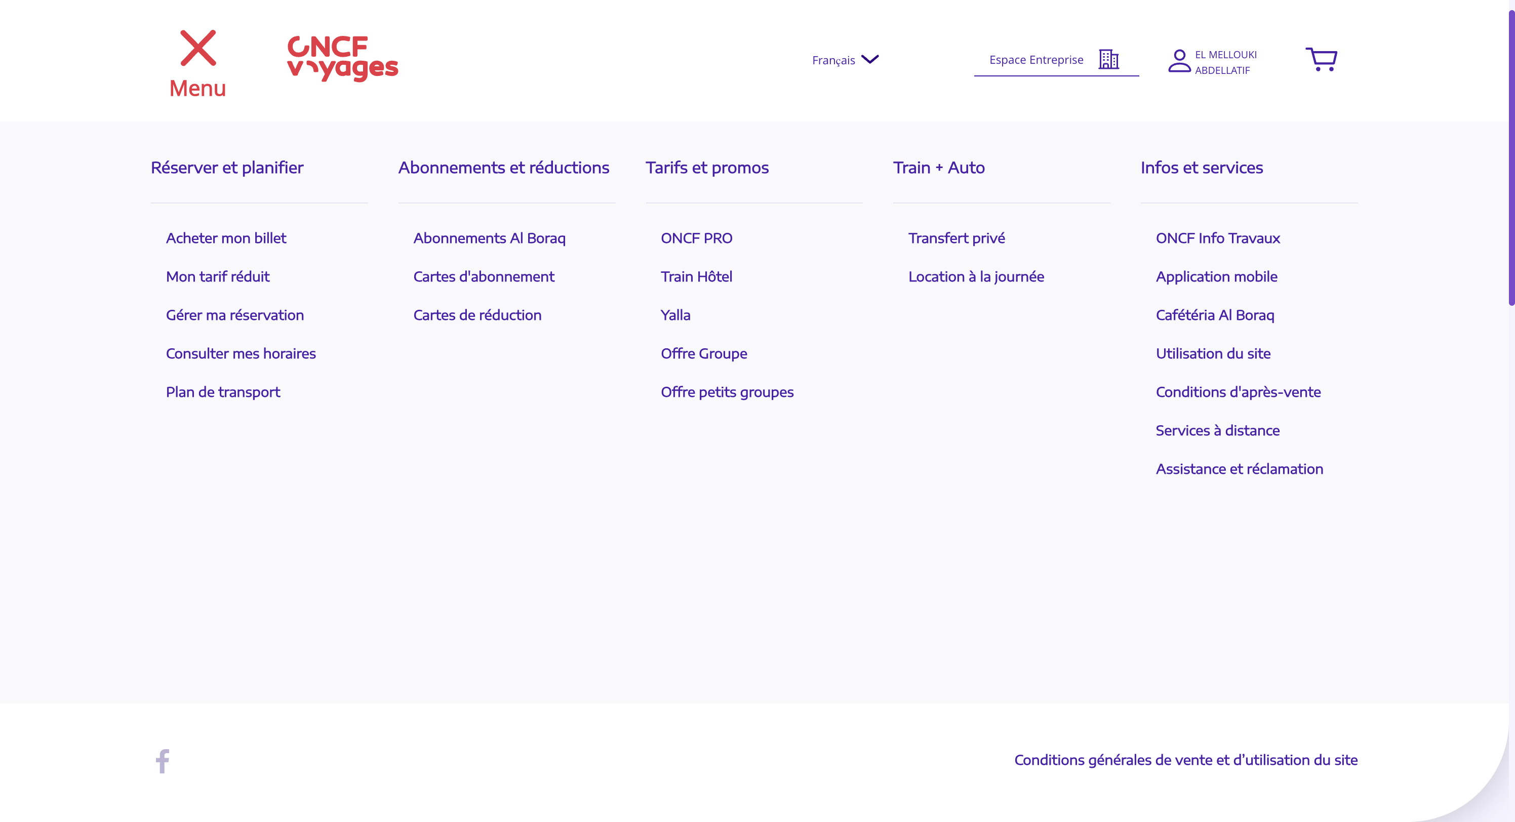
Task: Select ONCF PRO offer
Action: click(696, 238)
